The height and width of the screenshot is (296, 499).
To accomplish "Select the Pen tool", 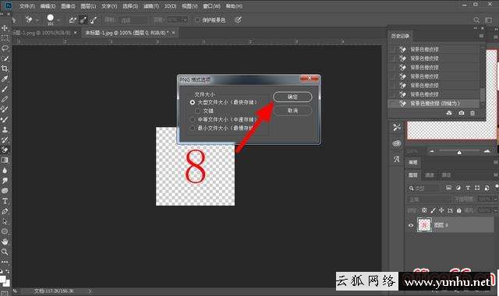I will click(5, 211).
